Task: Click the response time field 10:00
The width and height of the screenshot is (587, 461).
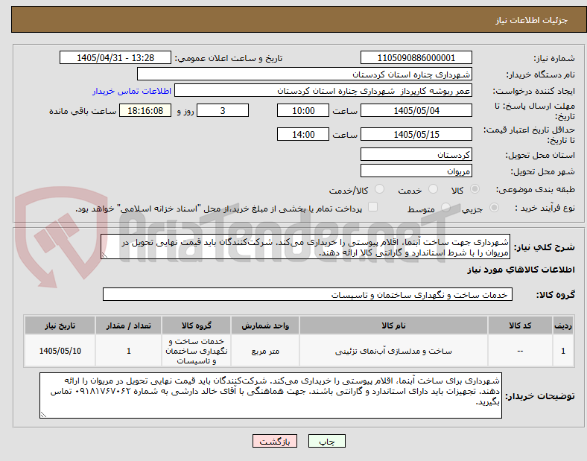Action: 303,110
